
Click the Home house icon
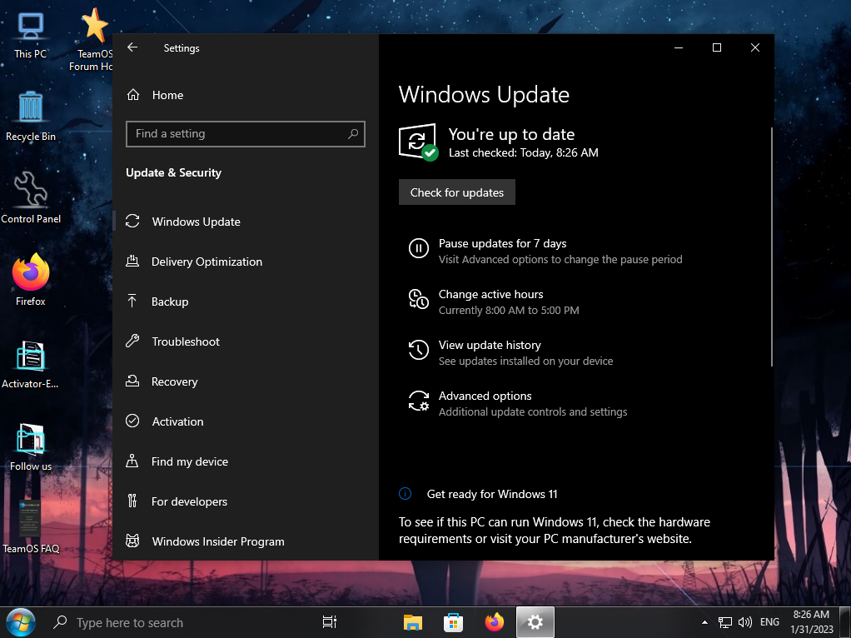click(133, 95)
